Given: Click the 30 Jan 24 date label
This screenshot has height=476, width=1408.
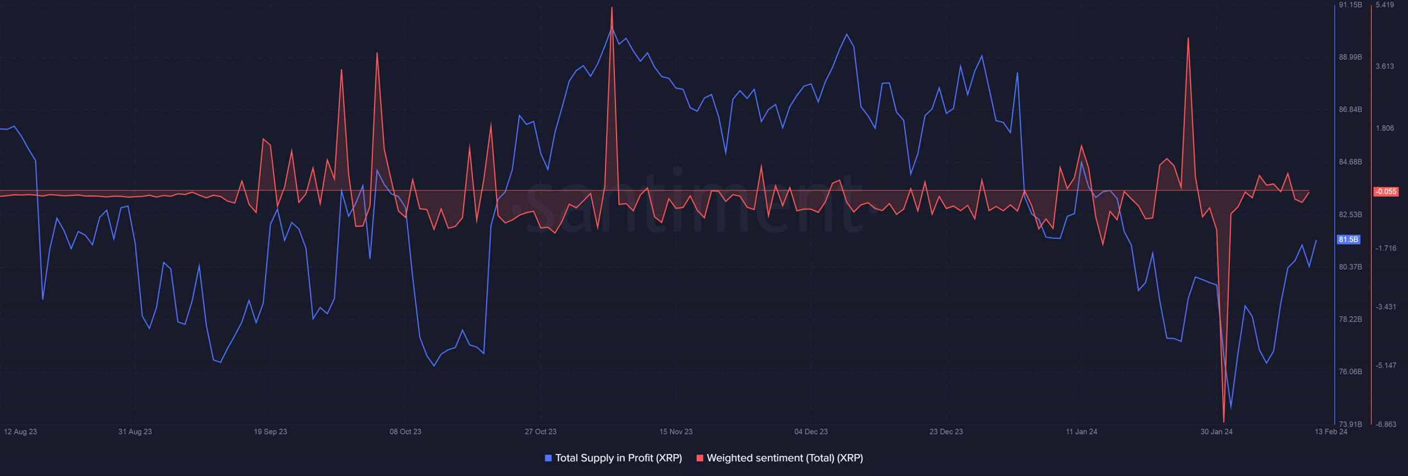Looking at the screenshot, I should click(x=1217, y=432).
